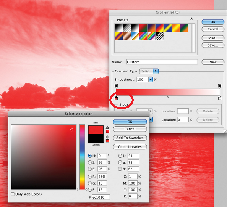Screen dimensions: 227x207
Task: Click Add To Swatches button
Action: click(x=130, y=138)
